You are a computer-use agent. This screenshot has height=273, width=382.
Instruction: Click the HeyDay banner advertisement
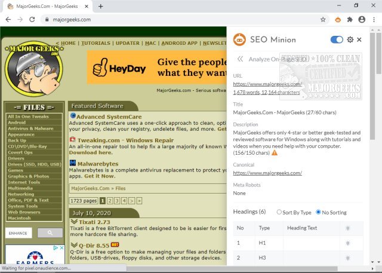pyautogui.click(x=156, y=68)
